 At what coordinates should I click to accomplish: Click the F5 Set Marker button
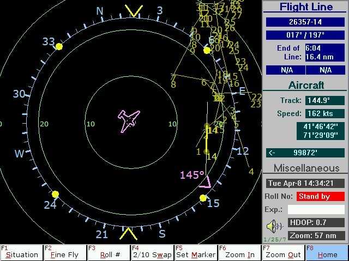tap(196, 252)
